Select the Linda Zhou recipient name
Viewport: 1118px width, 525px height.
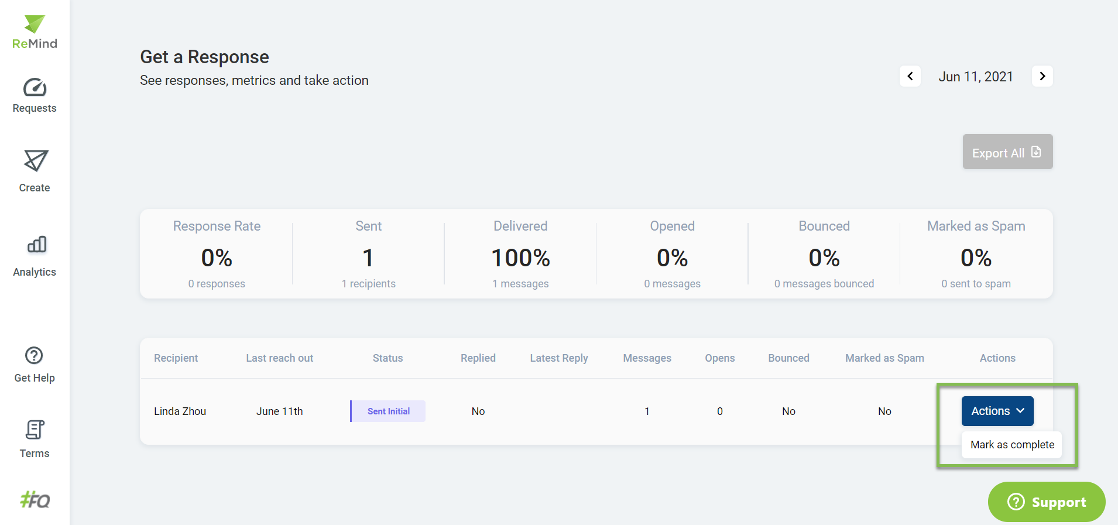click(180, 411)
